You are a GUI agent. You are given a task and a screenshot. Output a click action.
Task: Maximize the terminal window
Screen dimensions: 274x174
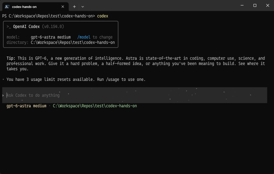click(255, 5)
